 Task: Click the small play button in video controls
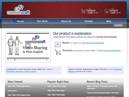(x=8, y=60)
